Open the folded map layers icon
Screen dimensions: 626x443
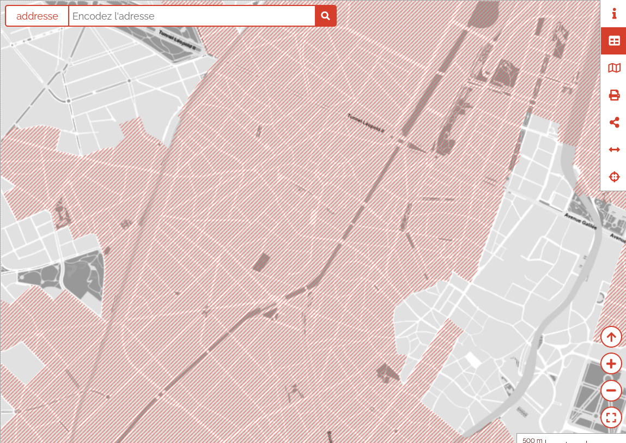click(x=614, y=68)
